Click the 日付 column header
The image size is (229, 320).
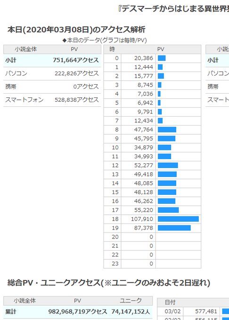pyautogui.click(x=170, y=302)
